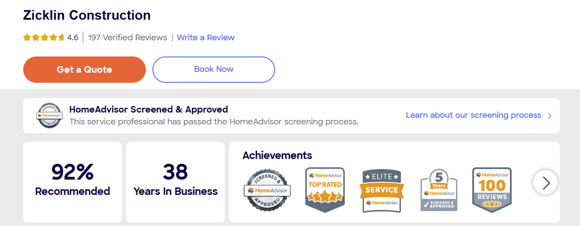Click the 4.6 rating score
This screenshot has width=580, height=226.
pos(73,38)
